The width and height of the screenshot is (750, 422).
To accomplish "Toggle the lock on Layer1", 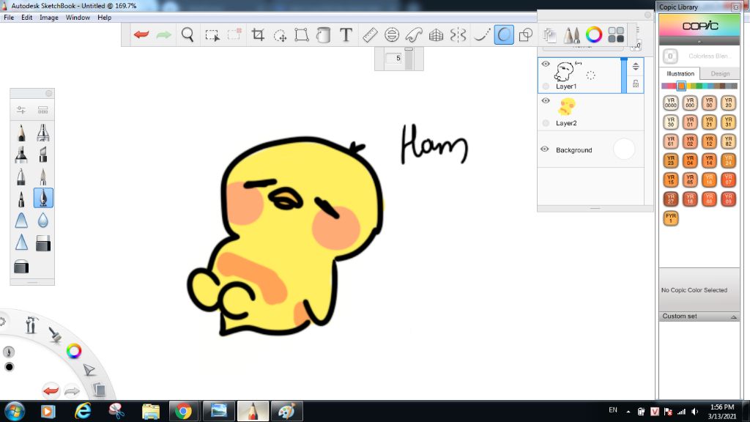I will pos(636,84).
